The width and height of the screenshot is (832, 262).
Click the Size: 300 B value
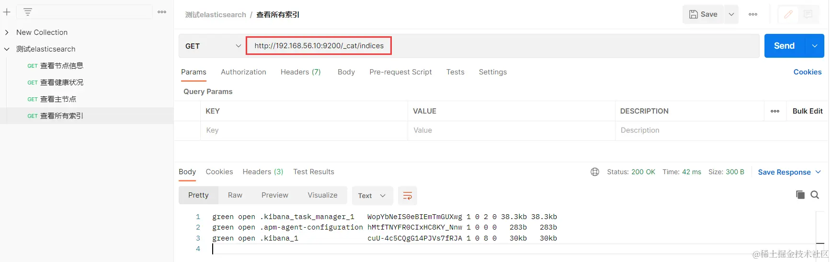(726, 172)
